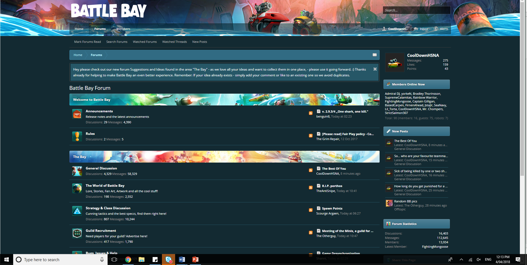Open the One shark, one kill release thread
527x265 pixels.
coord(345,111)
